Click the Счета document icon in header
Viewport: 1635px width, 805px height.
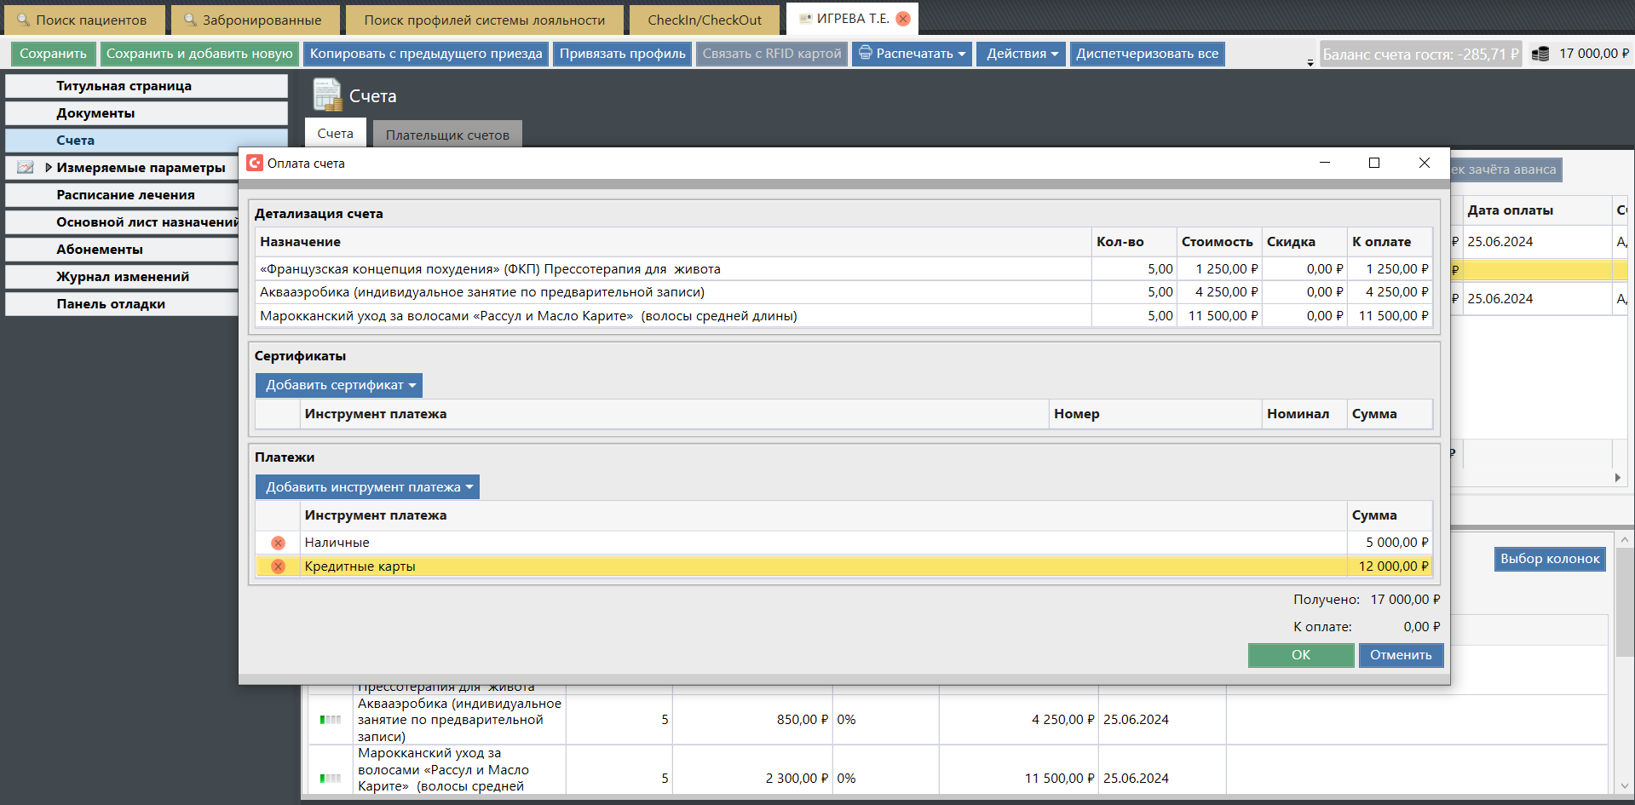pos(326,95)
